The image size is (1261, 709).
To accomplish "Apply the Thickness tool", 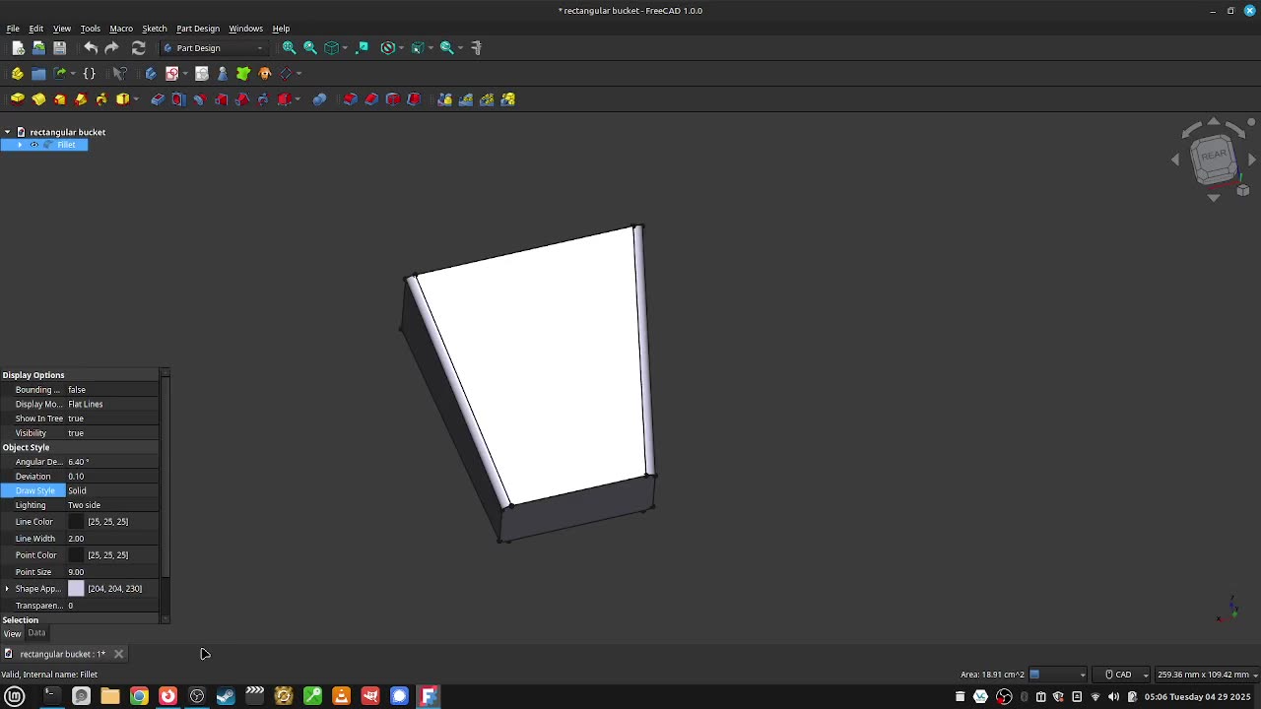I will point(414,98).
